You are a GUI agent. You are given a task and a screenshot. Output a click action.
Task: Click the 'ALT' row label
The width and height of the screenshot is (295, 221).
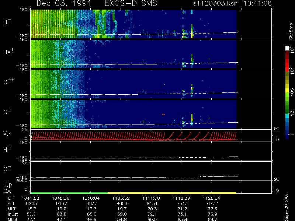point(11,204)
